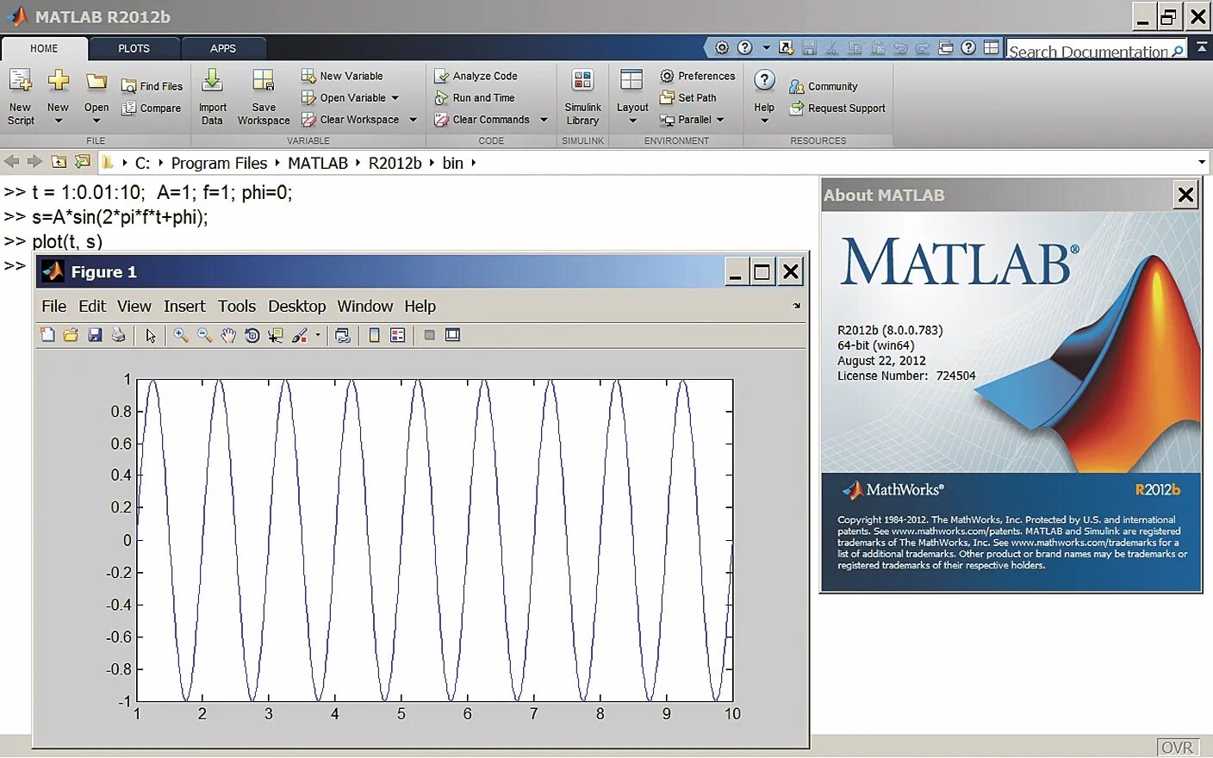This screenshot has width=1213, height=758.
Task: Toggle the Rotate 3D tool
Action: [x=252, y=335]
